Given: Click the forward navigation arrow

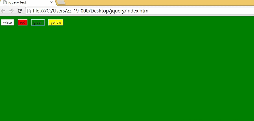Looking at the screenshot, I should coord(11,11).
